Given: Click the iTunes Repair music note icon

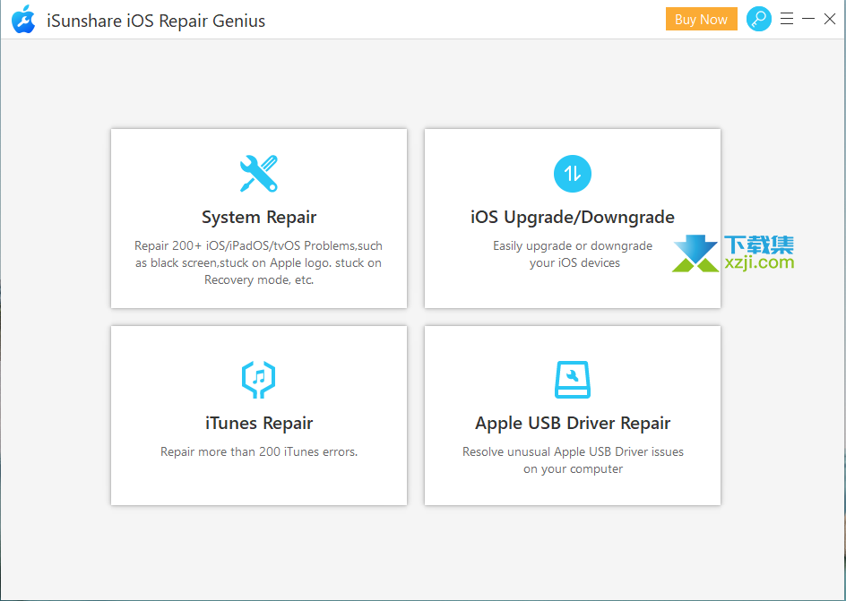Looking at the screenshot, I should pos(259,380).
